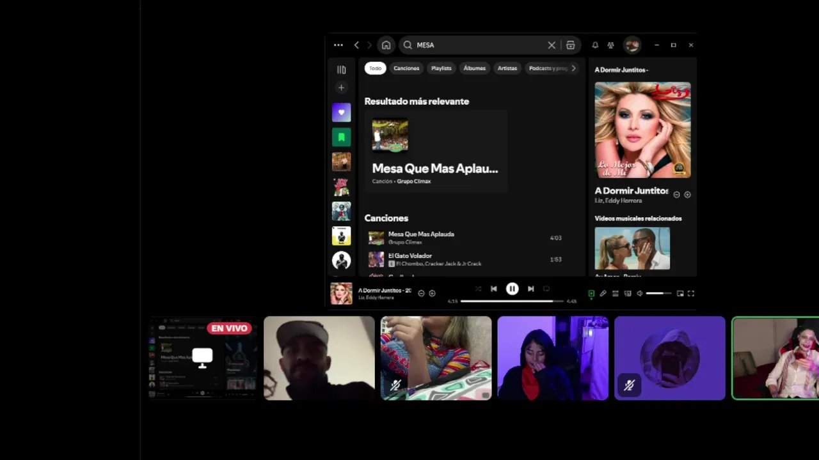Open the yellow cover playlist in sidebar

(x=341, y=236)
